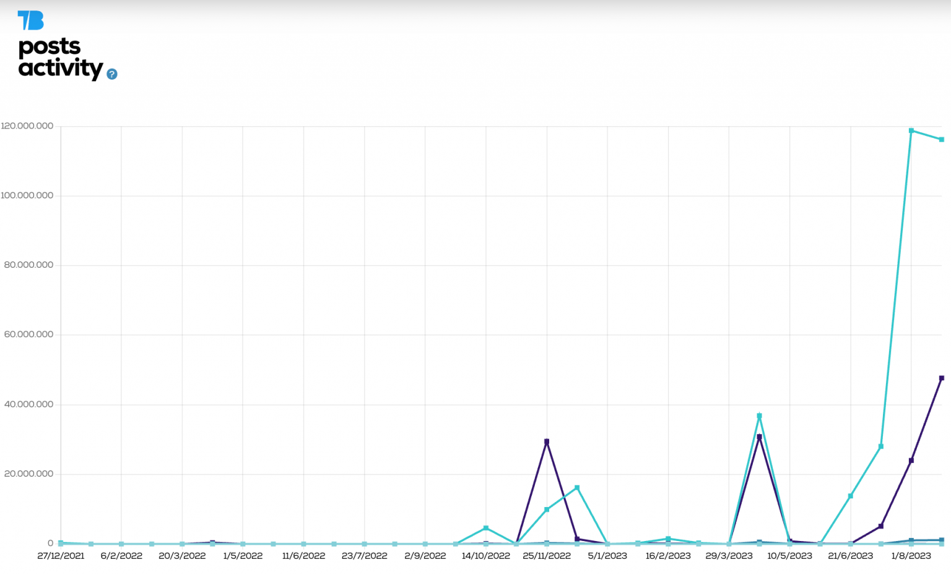Click the purple marker at 5 million near 21/6/2023
The height and width of the screenshot is (575, 951).
click(881, 526)
